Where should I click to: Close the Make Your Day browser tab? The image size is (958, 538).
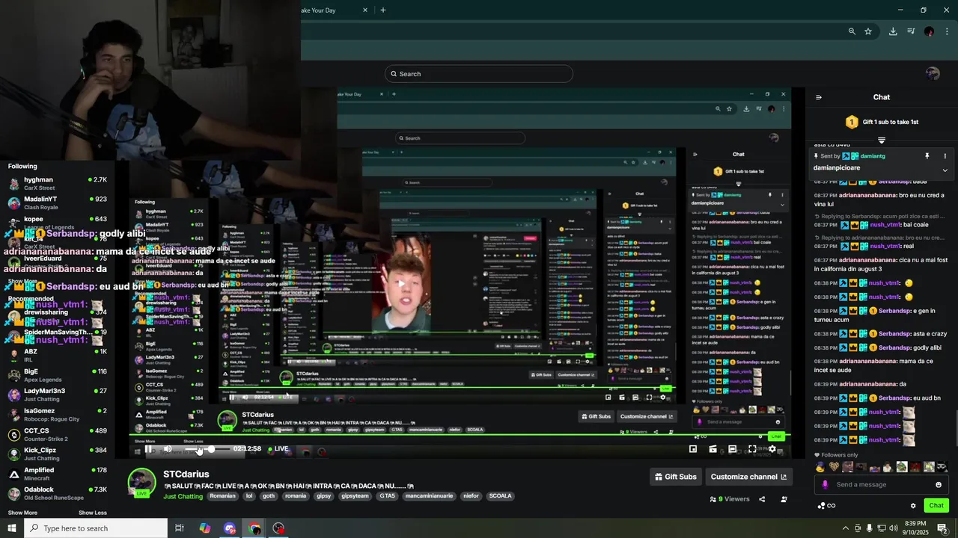point(365,10)
